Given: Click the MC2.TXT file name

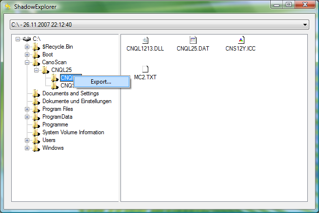Looking at the screenshot, I should 145,77.
